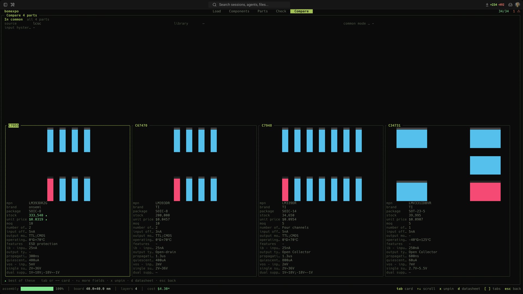Select the Compare tab
Image resolution: width=523 pixels, height=294 pixels.
(302, 11)
